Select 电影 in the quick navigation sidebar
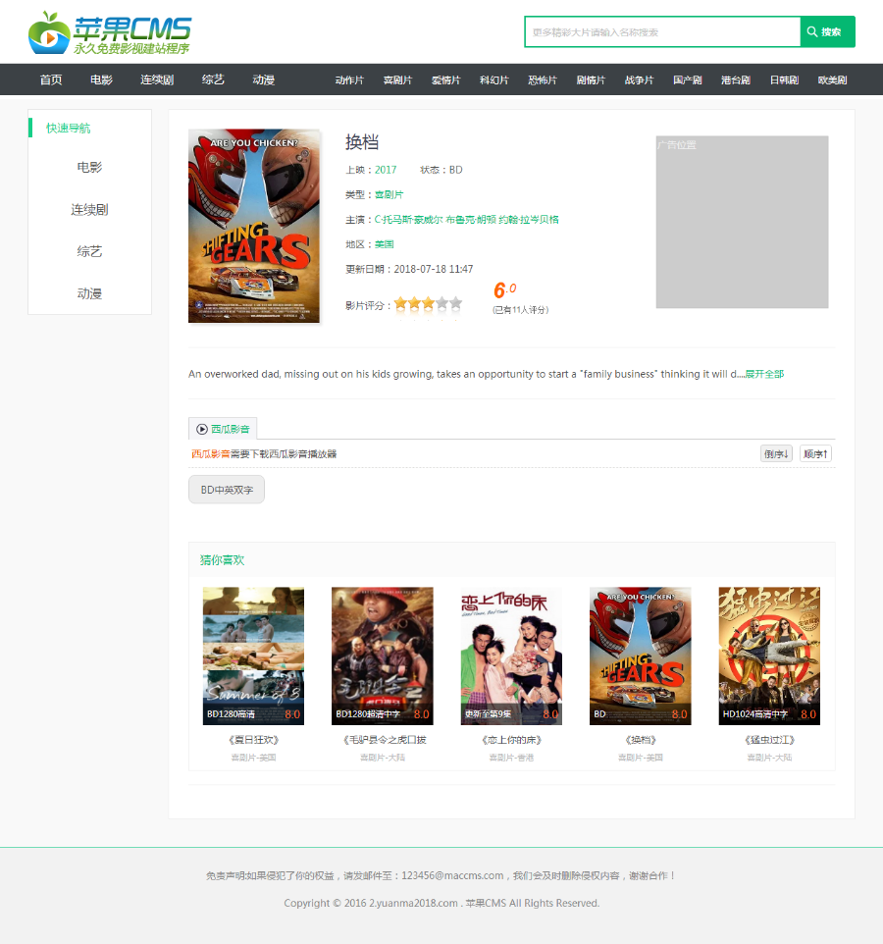The height and width of the screenshot is (944, 883). (89, 168)
